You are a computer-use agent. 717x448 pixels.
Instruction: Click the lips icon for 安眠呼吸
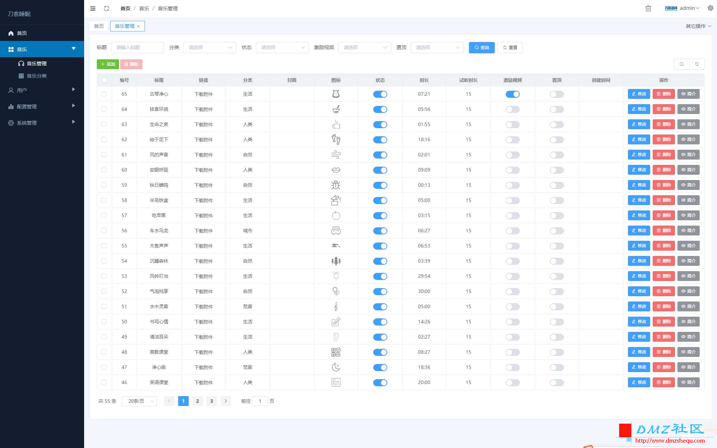pos(336,170)
